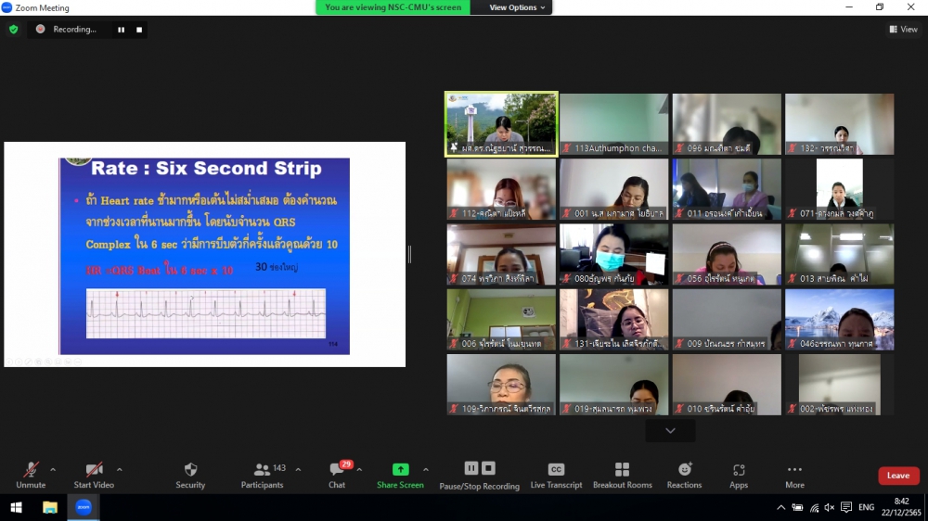
Task: Click the green Share Screen icon
Action: coord(400,470)
